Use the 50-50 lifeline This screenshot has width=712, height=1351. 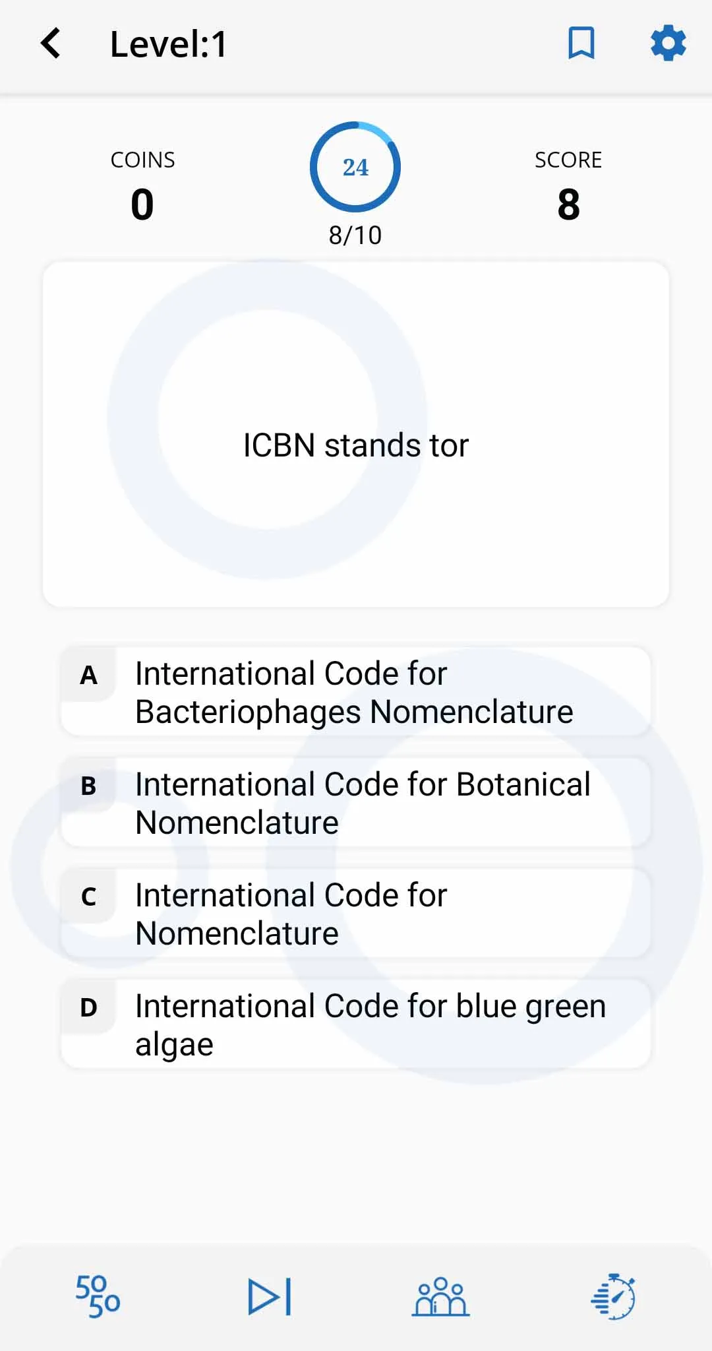click(x=98, y=1296)
